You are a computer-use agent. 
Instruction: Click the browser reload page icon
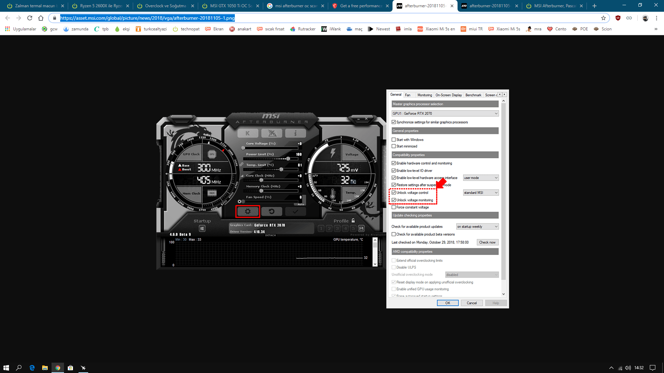[30, 18]
